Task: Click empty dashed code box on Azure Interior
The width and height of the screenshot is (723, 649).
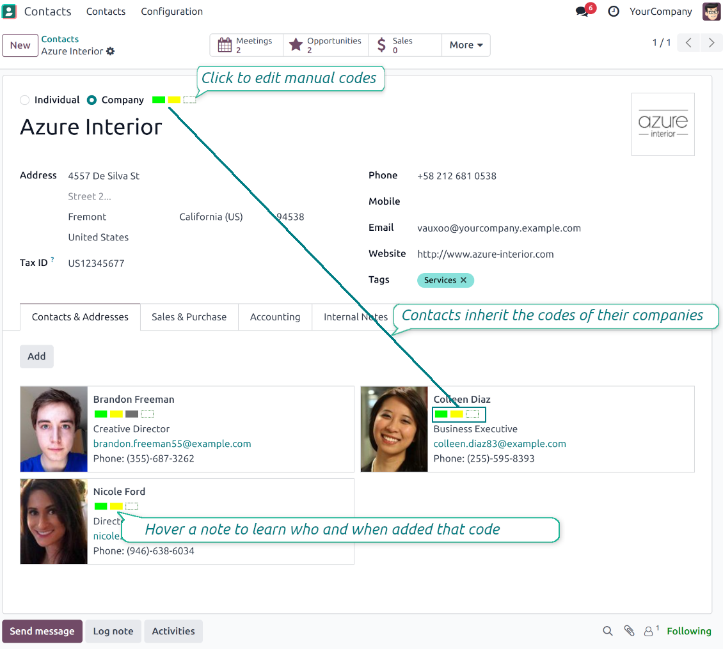Action: coord(189,100)
